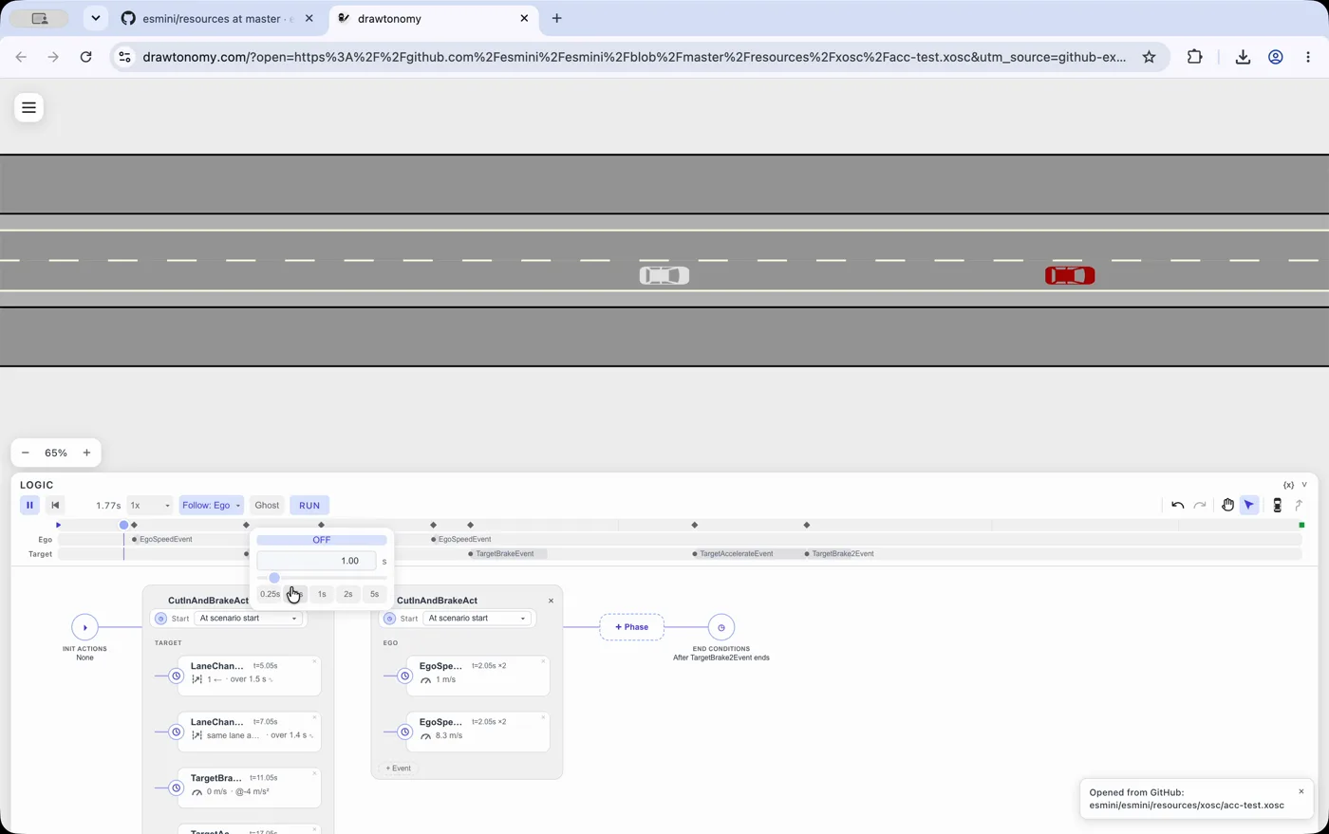Click the Init Actions play node
The width and height of the screenshot is (1329, 834).
pyautogui.click(x=84, y=627)
